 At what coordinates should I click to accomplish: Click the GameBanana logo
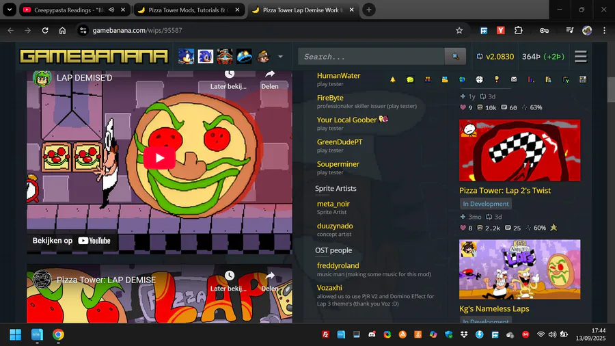coord(94,57)
